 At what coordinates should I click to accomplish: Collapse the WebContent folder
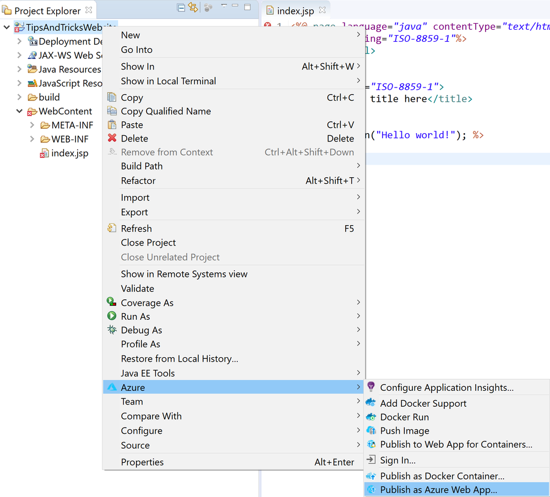click(19, 111)
